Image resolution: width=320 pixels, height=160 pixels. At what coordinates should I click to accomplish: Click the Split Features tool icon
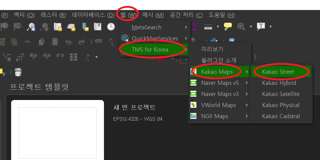33,57
